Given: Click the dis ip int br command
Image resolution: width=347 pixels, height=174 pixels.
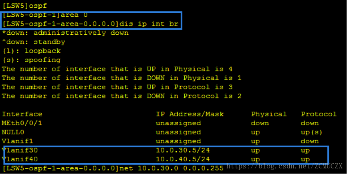Looking at the screenshot, I should pyautogui.click(x=149, y=24).
